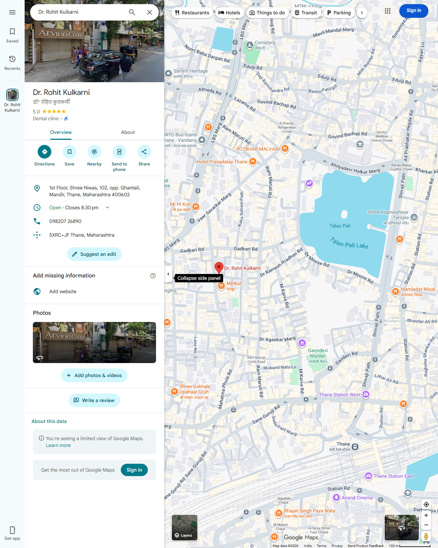Click the Thane railway station icon
Viewport: 438px width, 548px height.
pos(355,447)
